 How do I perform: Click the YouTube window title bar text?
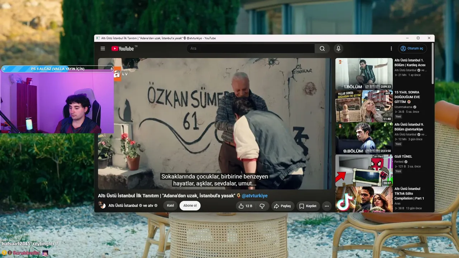(x=158, y=38)
